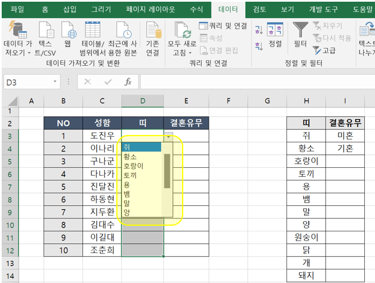Viewport: 375px width, 283px height.
Task: Click 다시 적용 filter button
Action: [332, 38]
